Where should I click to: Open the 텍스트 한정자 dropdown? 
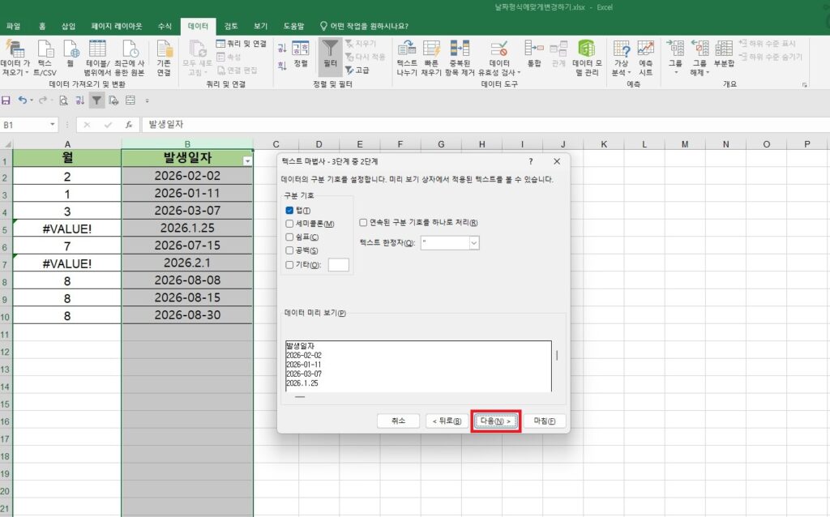pyautogui.click(x=473, y=243)
